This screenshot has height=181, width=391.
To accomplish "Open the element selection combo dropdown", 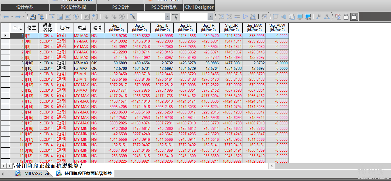I will click(210, 17).
